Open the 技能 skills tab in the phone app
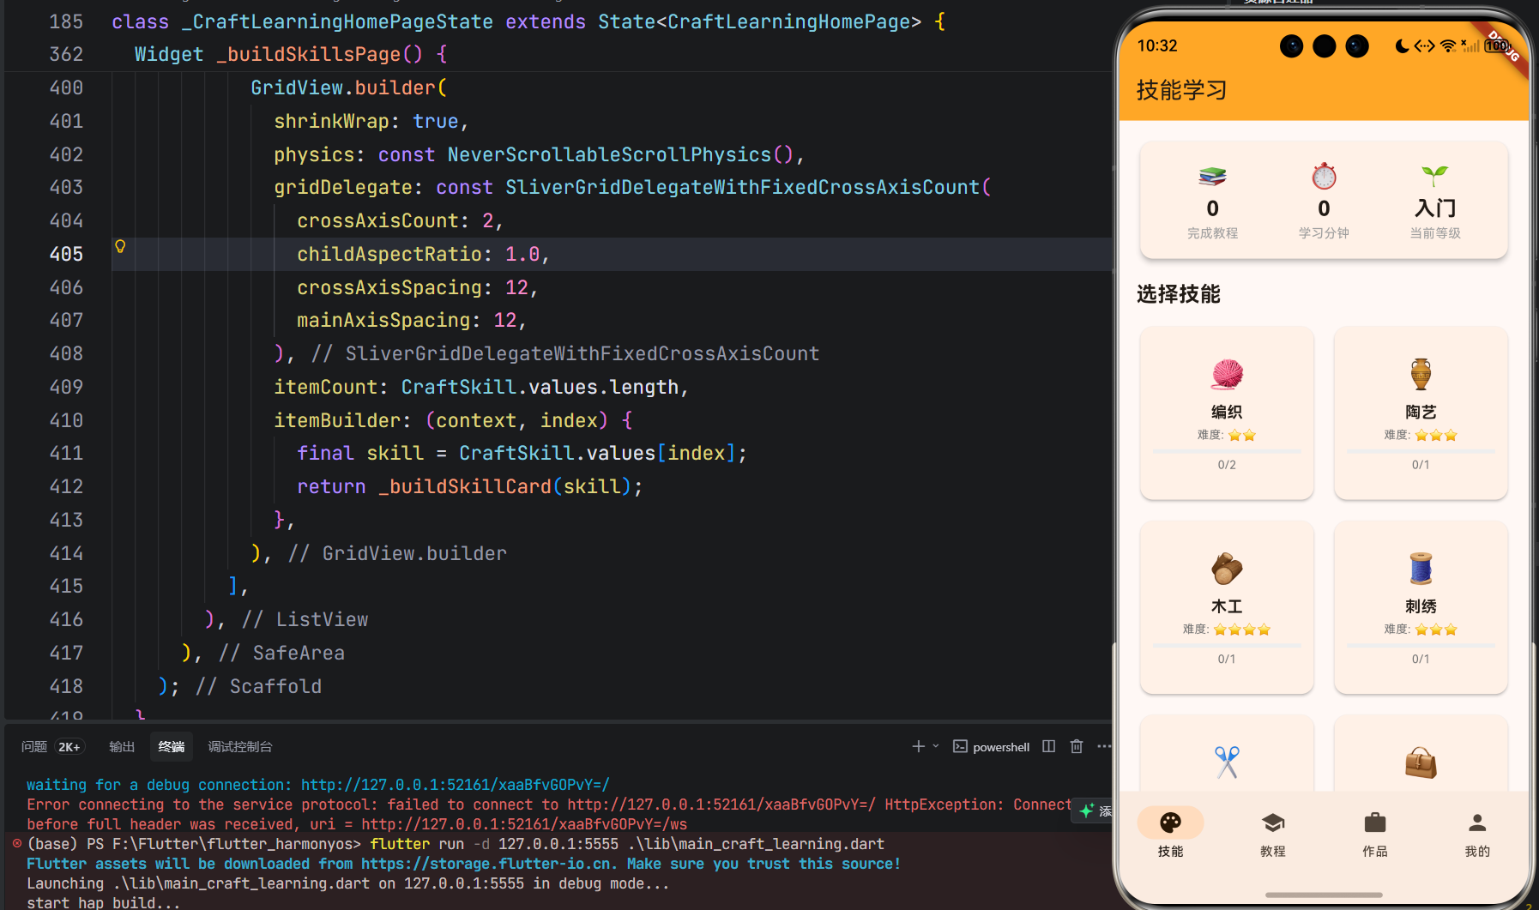This screenshot has height=910, width=1539. point(1170,833)
